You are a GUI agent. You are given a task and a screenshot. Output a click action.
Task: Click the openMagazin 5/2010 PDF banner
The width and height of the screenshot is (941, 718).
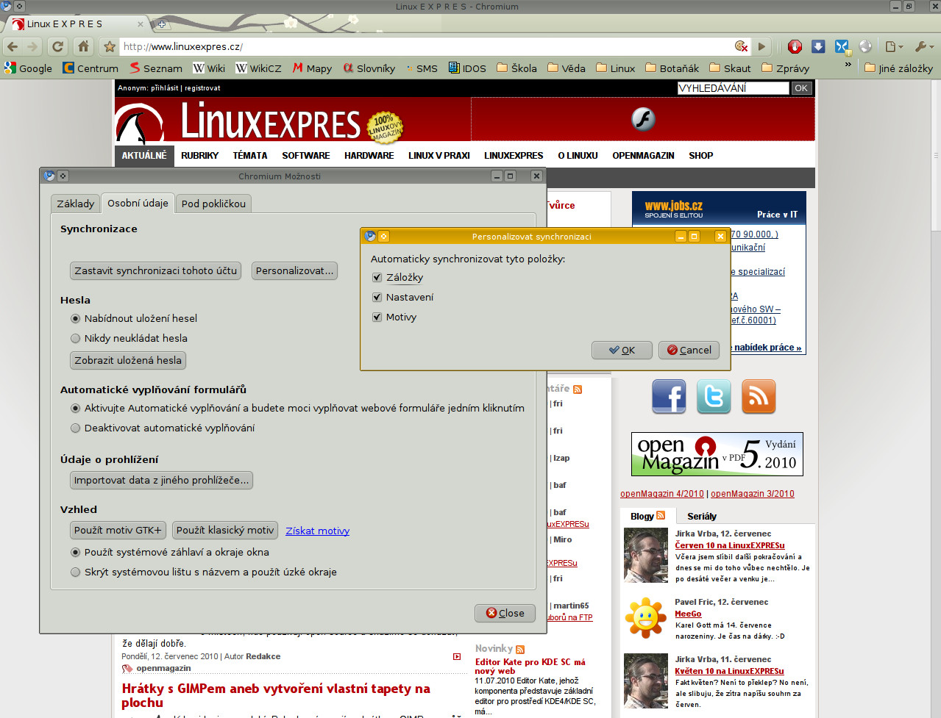click(717, 454)
